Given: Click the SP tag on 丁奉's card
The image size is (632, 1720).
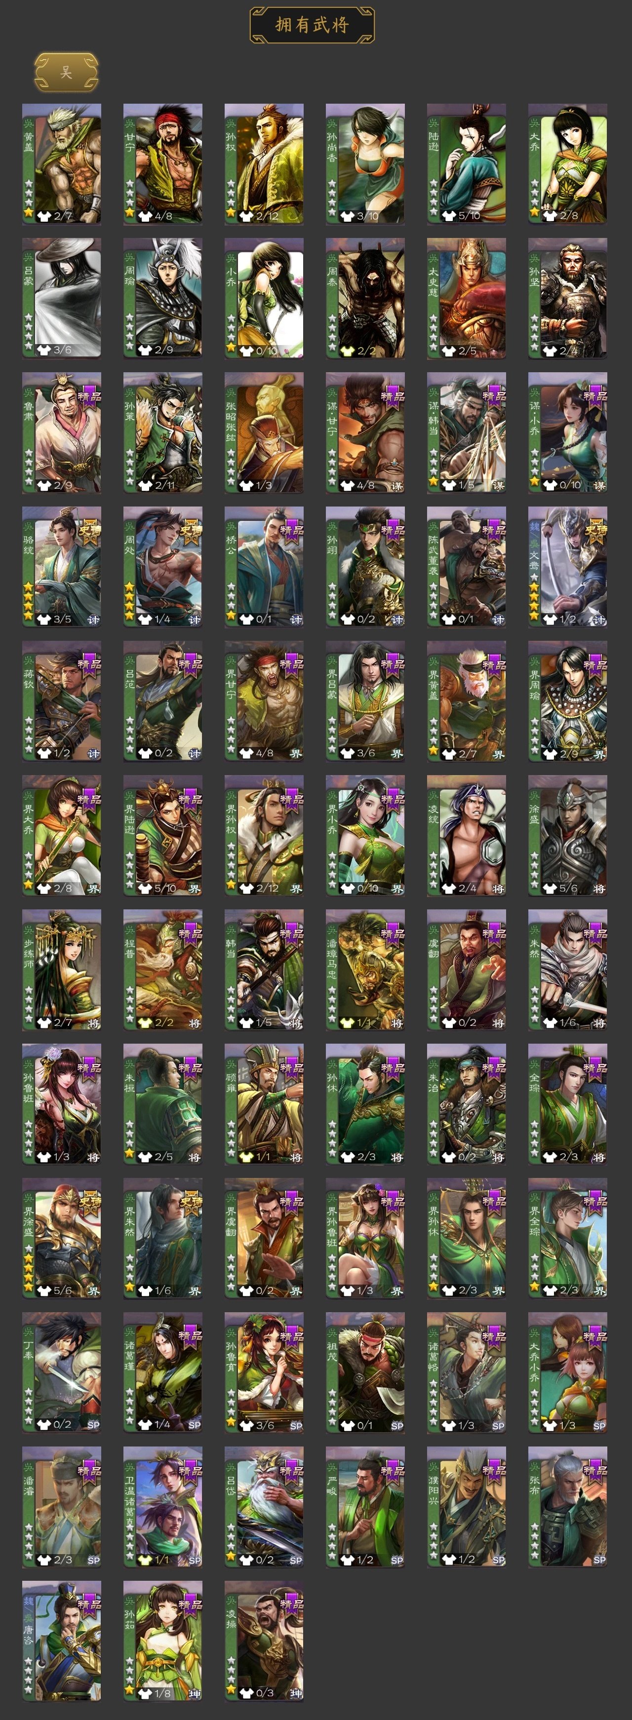Looking at the screenshot, I should [x=93, y=1425].
